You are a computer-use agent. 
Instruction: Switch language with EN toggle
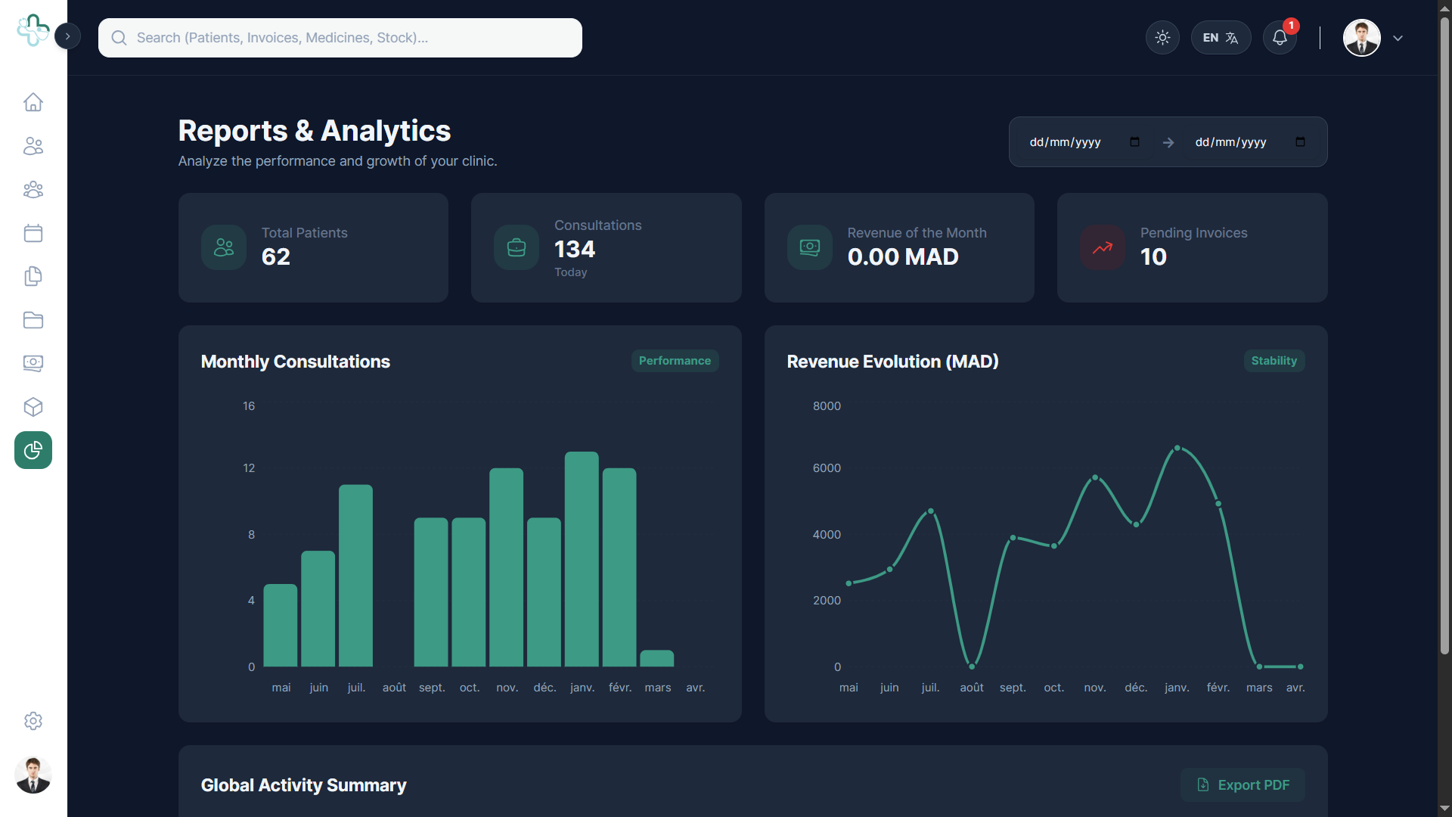tap(1221, 38)
